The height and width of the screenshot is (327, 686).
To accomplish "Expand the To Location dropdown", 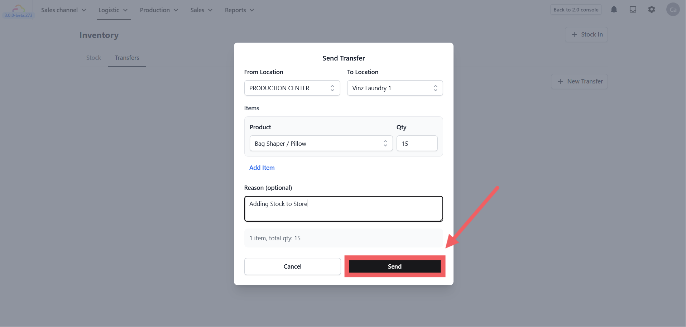I will pyautogui.click(x=395, y=88).
